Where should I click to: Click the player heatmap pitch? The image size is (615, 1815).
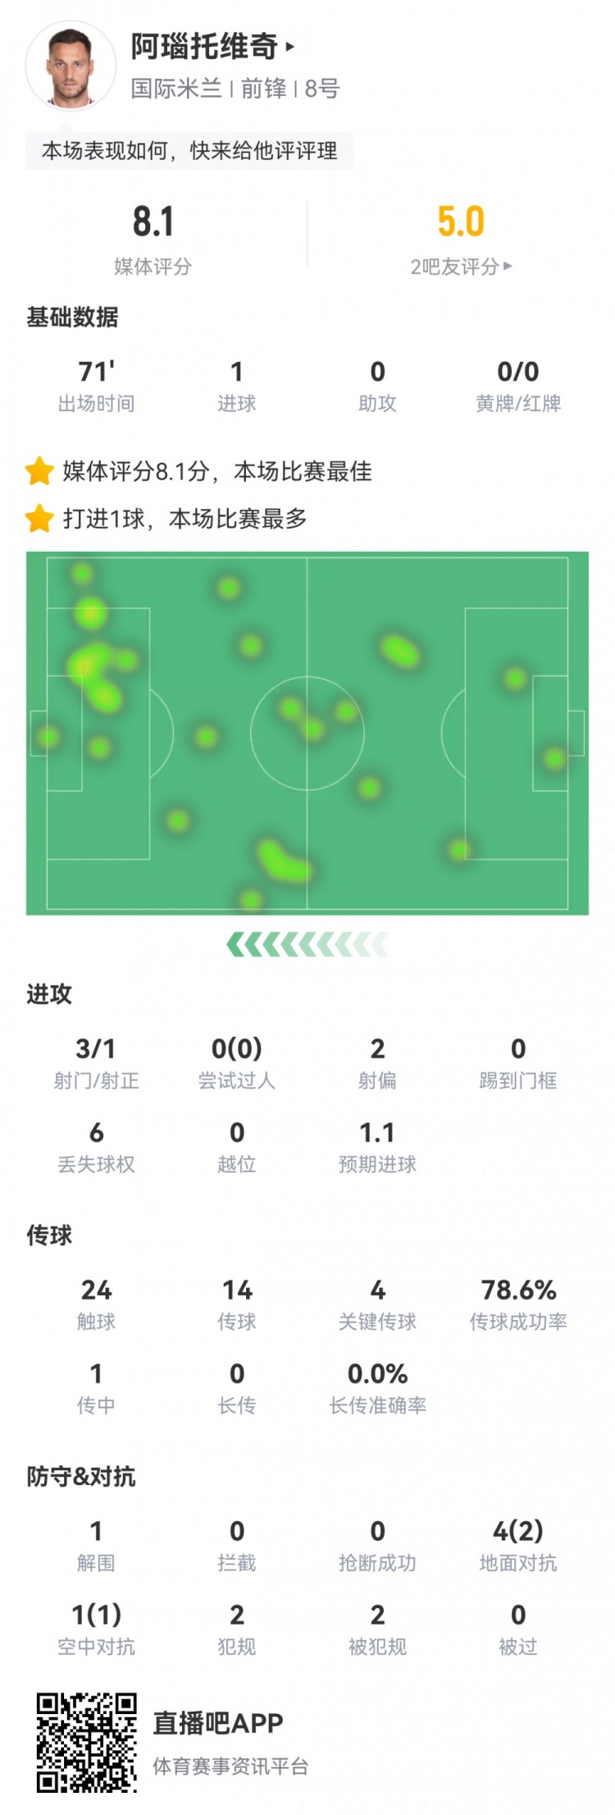click(x=307, y=732)
